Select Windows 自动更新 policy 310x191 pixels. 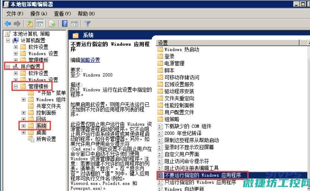[x=184, y=189]
